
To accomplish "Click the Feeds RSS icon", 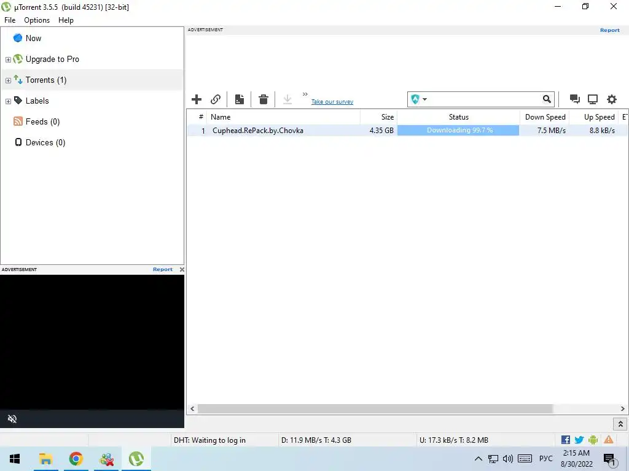I will coord(18,121).
